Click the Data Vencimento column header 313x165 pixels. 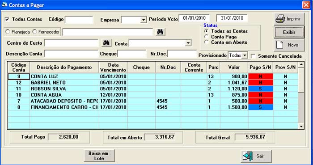click(113, 68)
